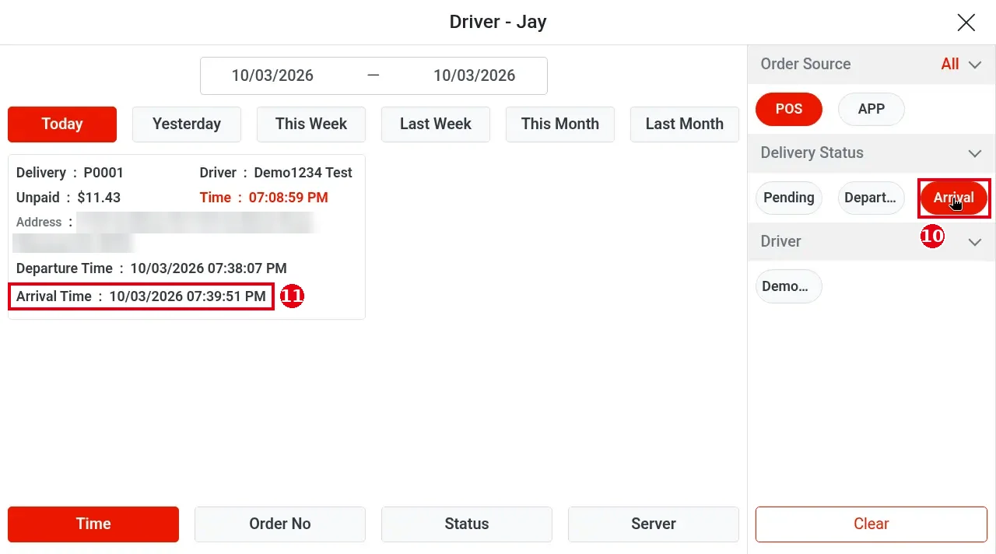Viewport: 996px width, 554px height.
Task: Switch to Last Week range
Action: pyautogui.click(x=436, y=124)
